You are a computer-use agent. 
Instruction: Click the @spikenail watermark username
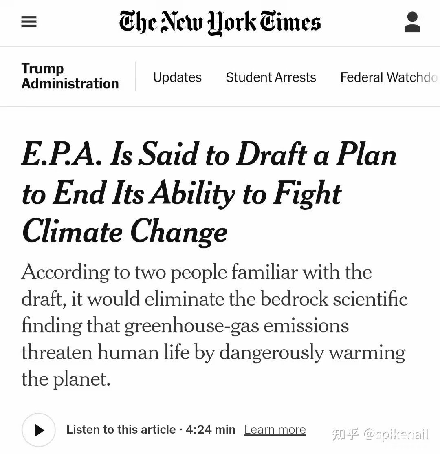pyautogui.click(x=396, y=434)
